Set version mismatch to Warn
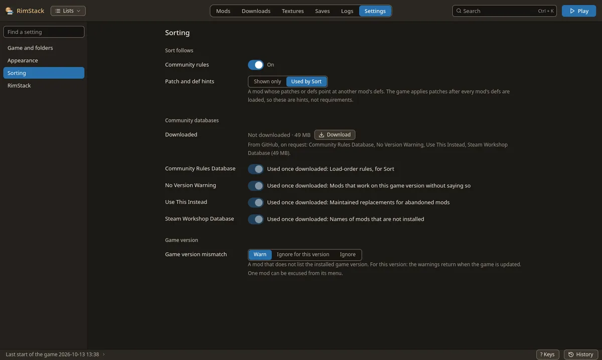The height and width of the screenshot is (360, 602). [x=260, y=255]
